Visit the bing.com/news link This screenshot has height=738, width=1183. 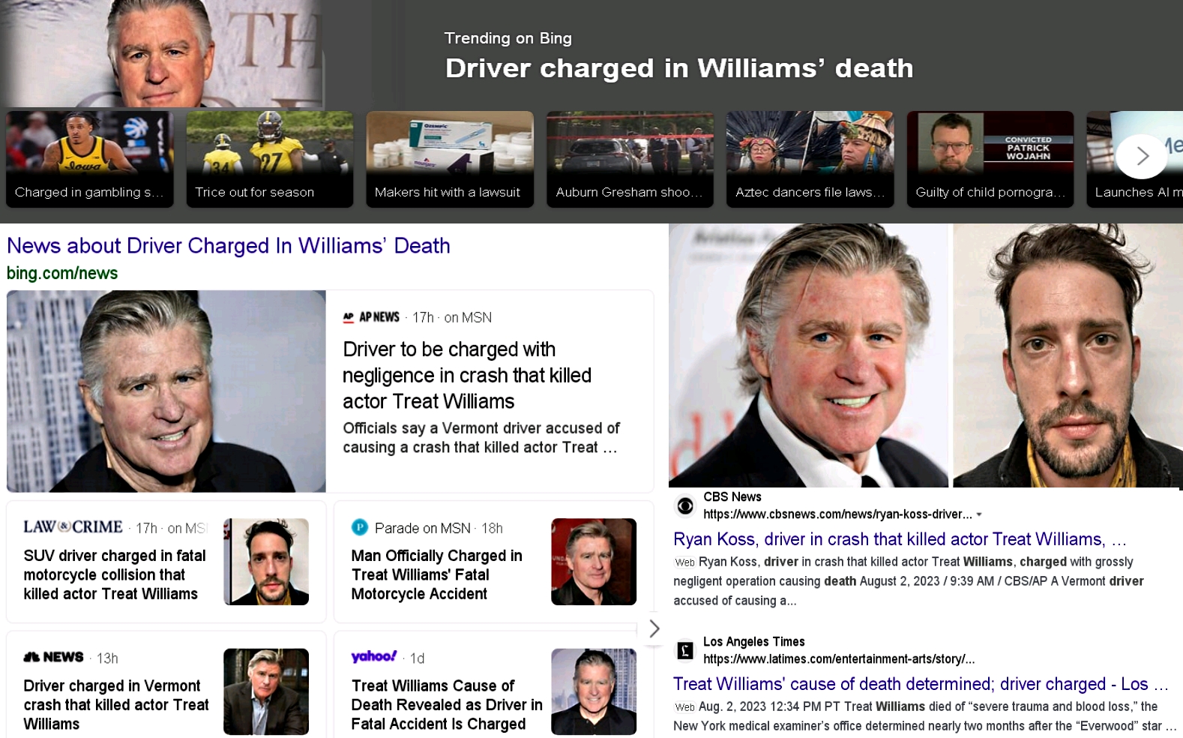(x=62, y=273)
